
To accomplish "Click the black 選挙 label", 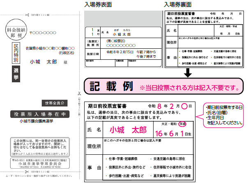I will click(16, 74).
